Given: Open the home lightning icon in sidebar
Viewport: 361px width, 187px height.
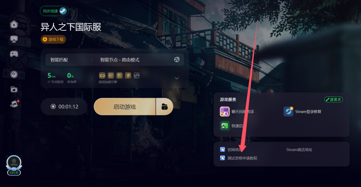Looking at the screenshot, I should click(14, 24).
